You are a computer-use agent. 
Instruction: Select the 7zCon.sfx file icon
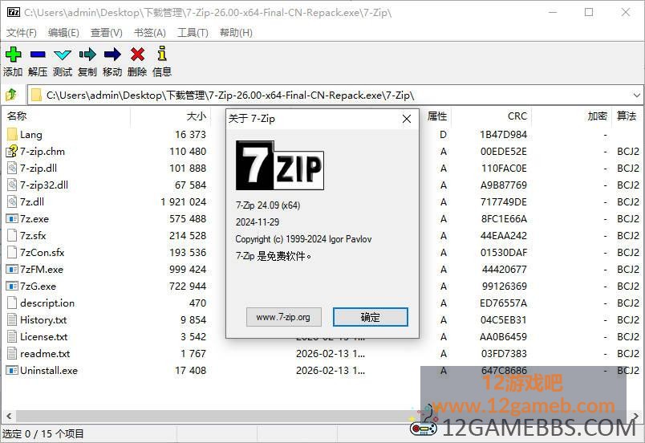pyautogui.click(x=12, y=252)
